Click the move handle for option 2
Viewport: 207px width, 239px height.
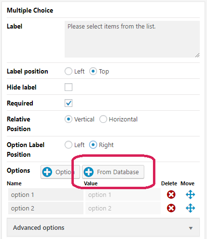point(190,208)
